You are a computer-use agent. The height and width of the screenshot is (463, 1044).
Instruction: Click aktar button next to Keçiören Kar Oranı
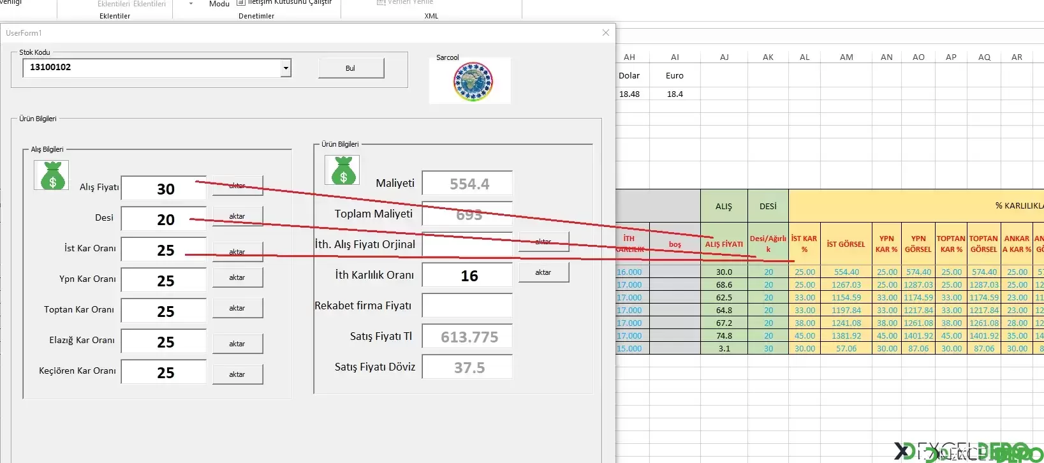coord(237,374)
